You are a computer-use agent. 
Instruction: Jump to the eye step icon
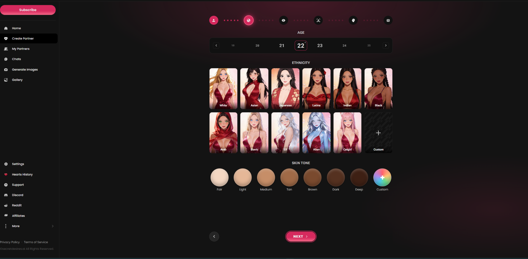283,20
